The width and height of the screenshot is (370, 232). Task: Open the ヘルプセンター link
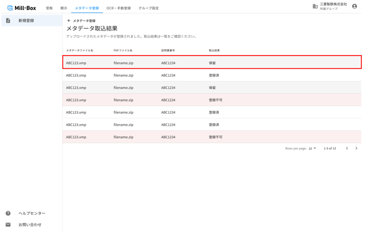[x=32, y=213]
